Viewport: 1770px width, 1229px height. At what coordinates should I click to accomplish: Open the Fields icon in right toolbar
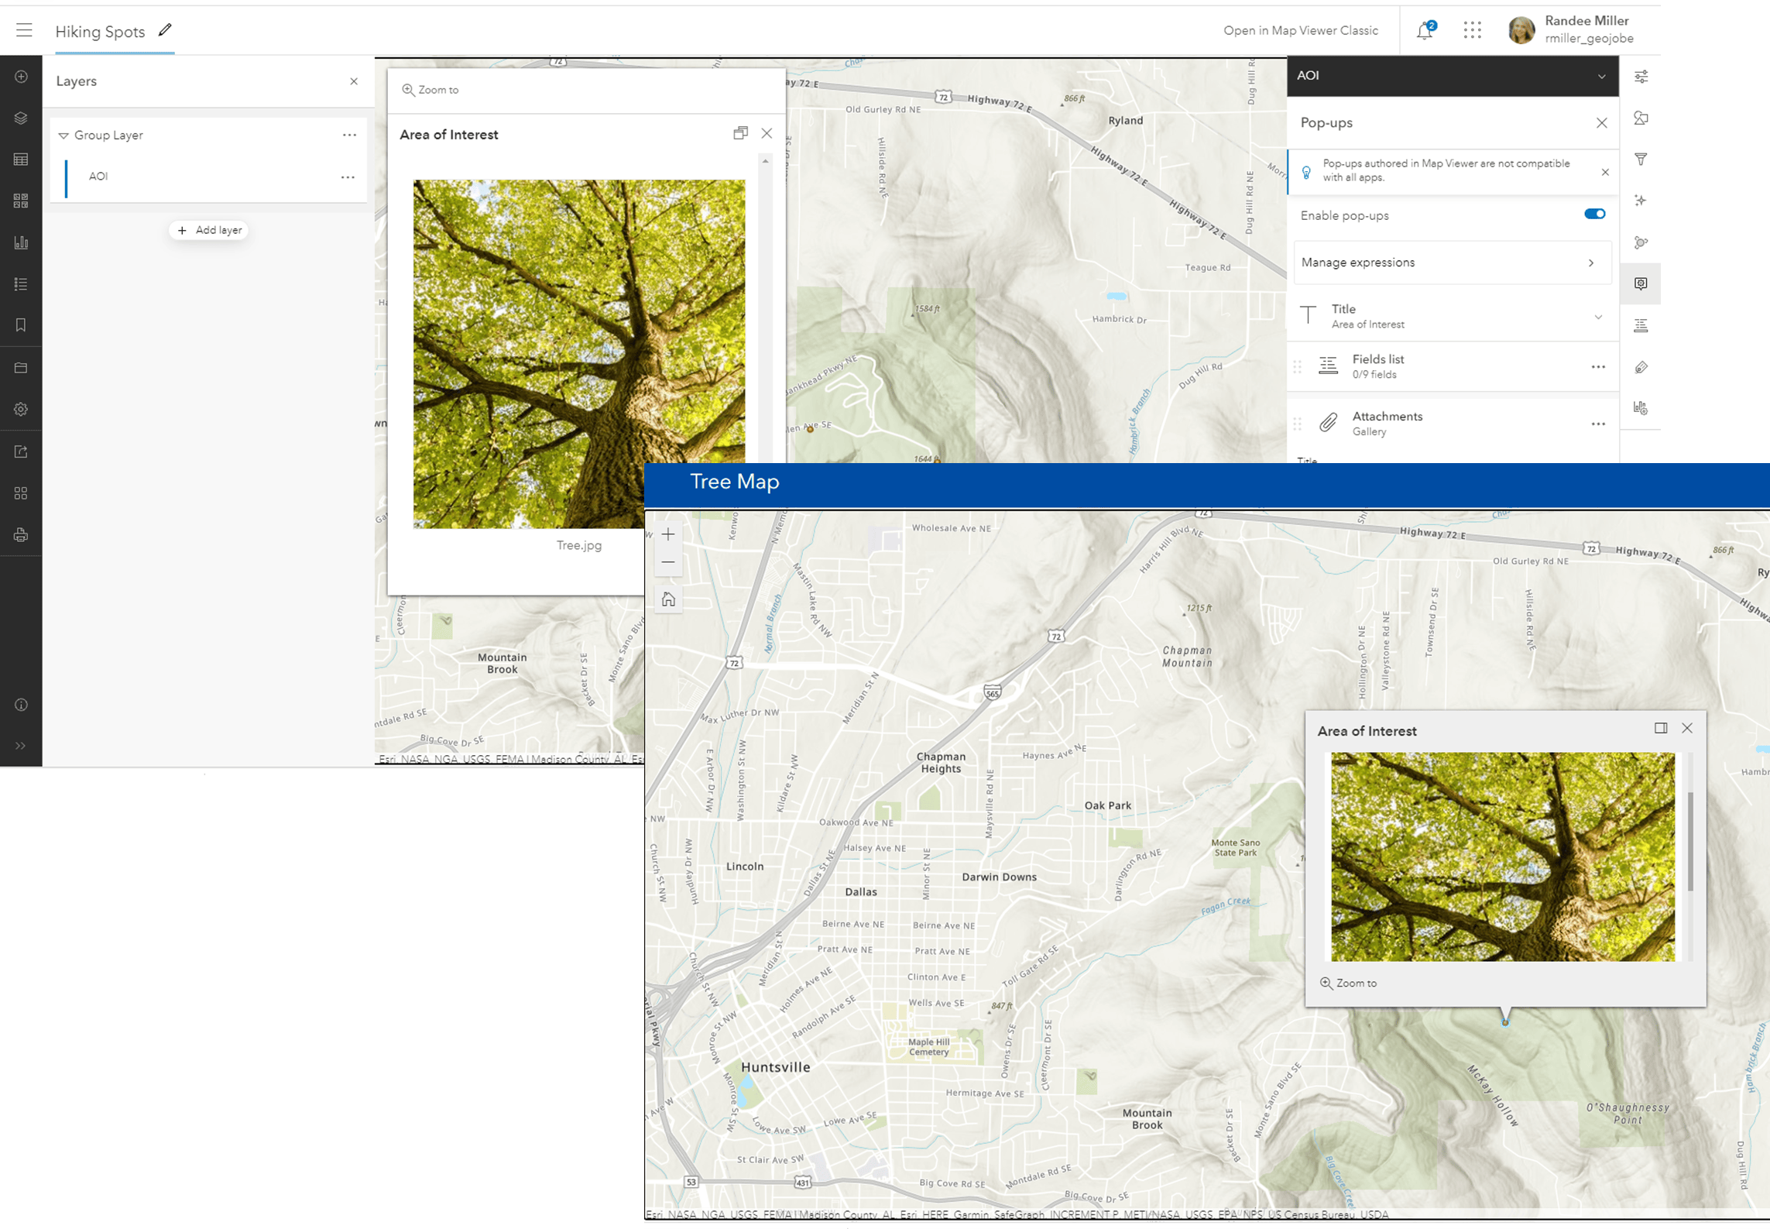(x=1641, y=325)
